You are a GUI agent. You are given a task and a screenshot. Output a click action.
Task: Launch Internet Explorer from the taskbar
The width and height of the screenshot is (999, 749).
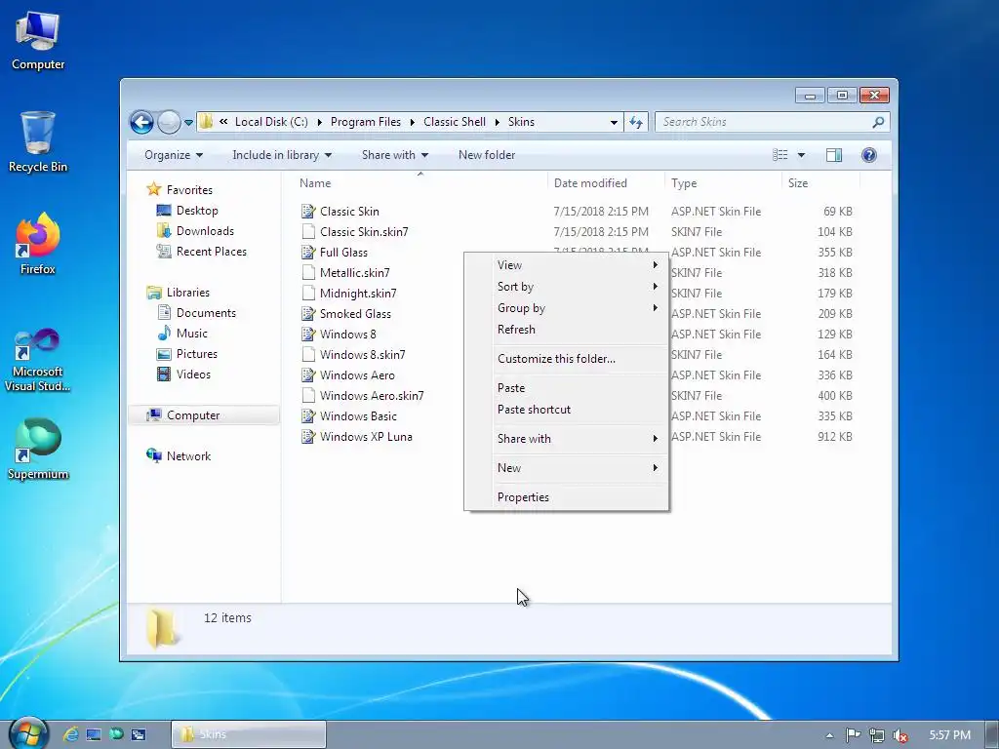click(x=70, y=734)
